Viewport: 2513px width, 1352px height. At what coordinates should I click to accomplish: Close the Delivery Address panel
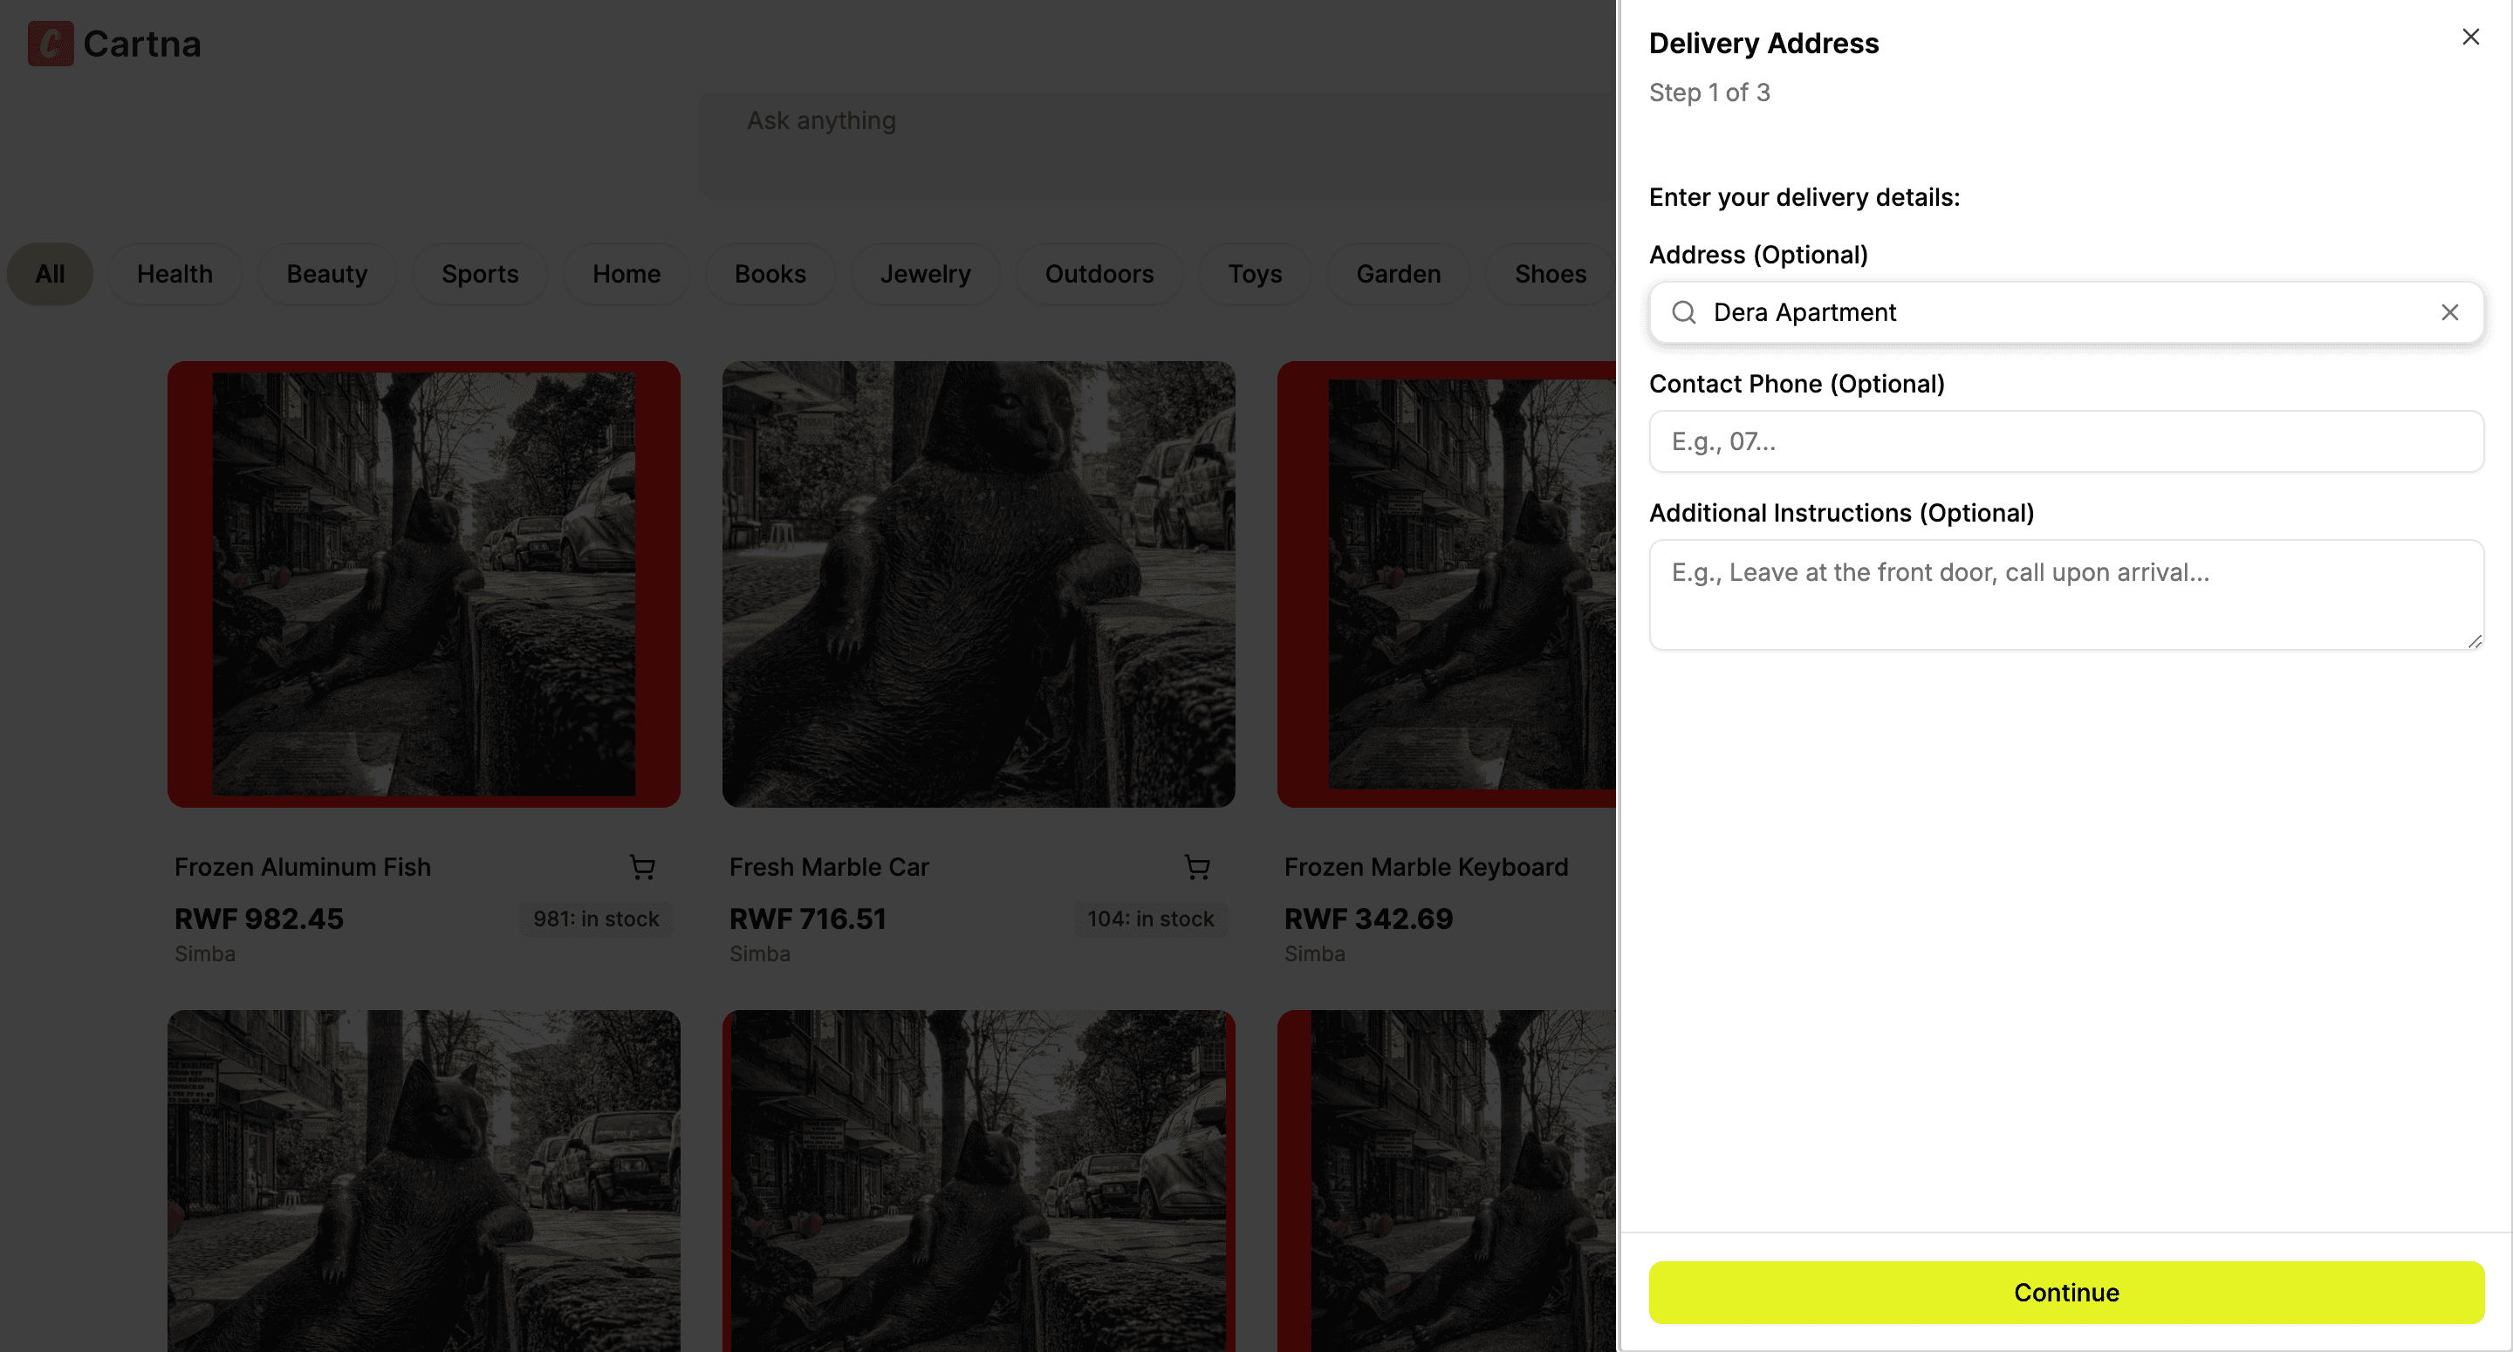(2470, 37)
